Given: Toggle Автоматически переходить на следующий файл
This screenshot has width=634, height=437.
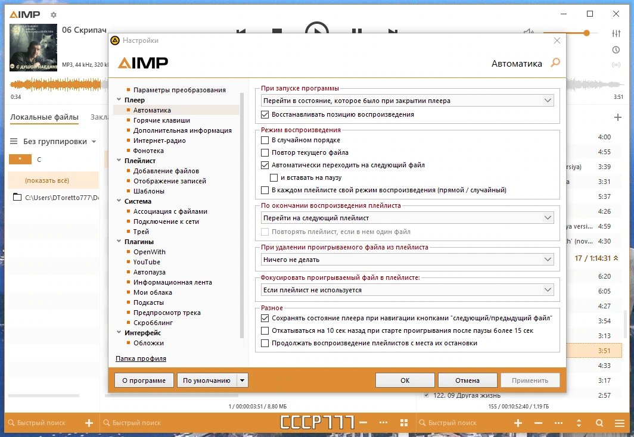Looking at the screenshot, I should pyautogui.click(x=265, y=165).
